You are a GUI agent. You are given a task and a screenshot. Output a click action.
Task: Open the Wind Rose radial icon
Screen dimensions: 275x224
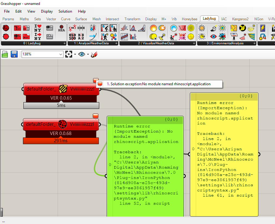(x=191, y=28)
